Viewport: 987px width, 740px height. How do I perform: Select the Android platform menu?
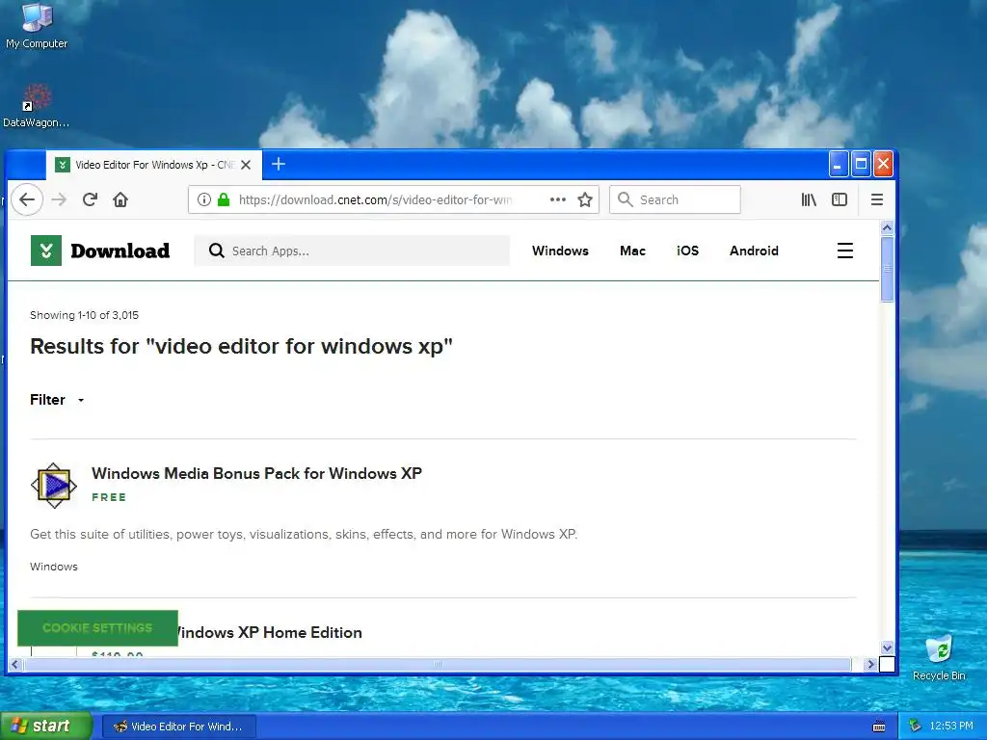coord(754,251)
